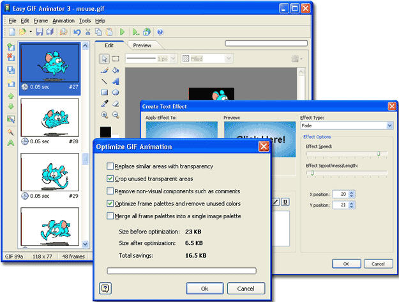Click the Zoom in magnifier tool
This screenshot has height=302, width=399.
[x=104, y=115]
